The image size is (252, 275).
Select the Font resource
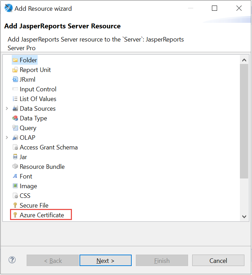pos(26,176)
